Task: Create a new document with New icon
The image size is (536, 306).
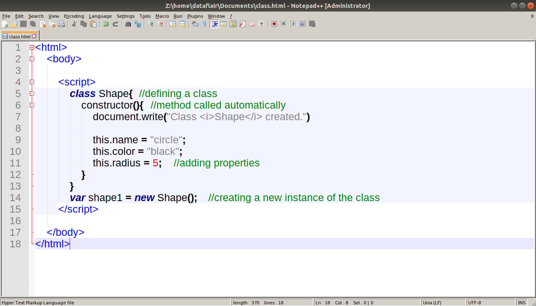Action: coord(5,24)
